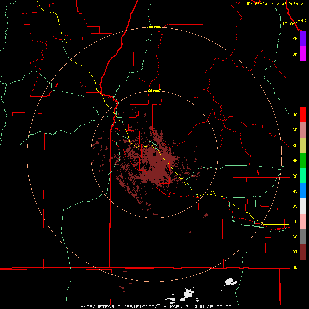Click the 24 JUN 25 date text
Screen dimensions: 309x309
click(x=199, y=307)
